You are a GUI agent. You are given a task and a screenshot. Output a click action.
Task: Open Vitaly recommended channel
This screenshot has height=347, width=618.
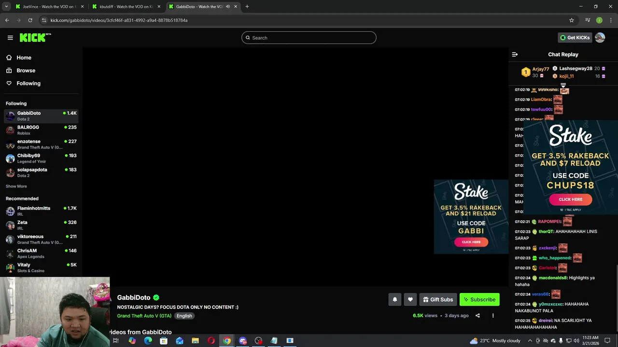click(x=41, y=267)
